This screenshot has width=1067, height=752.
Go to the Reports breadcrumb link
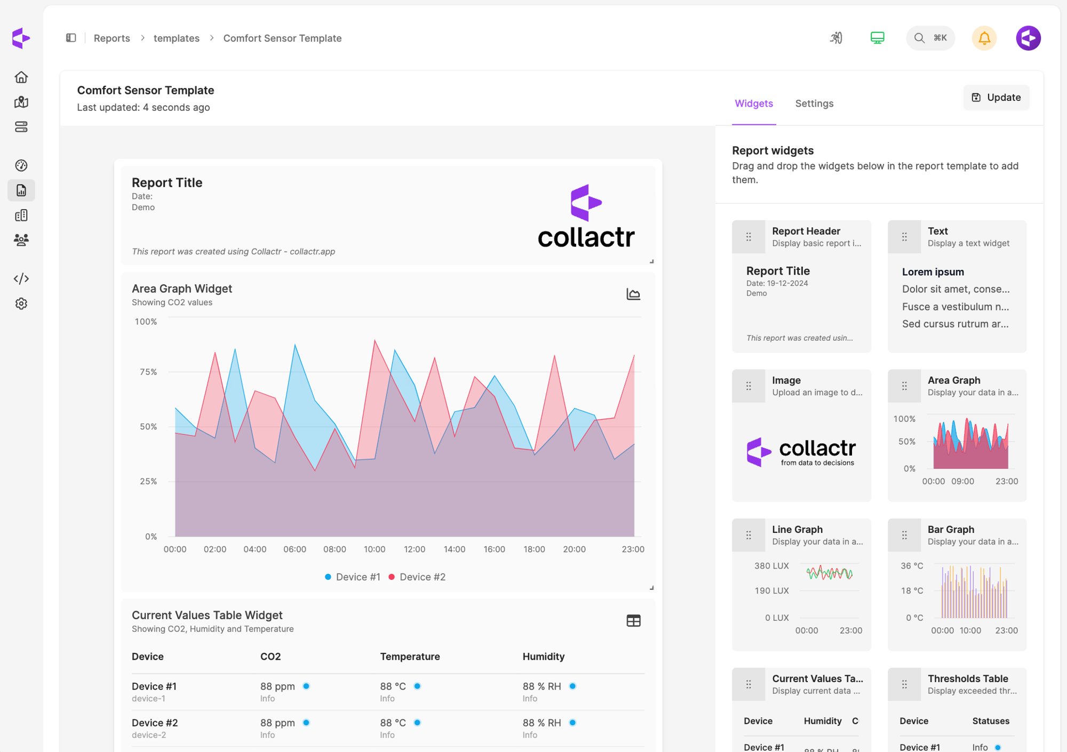[112, 38]
